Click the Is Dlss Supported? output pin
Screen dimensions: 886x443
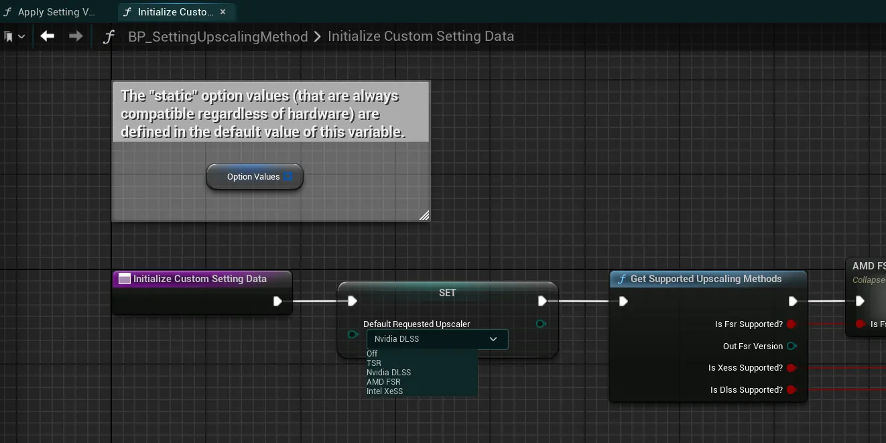pos(792,390)
